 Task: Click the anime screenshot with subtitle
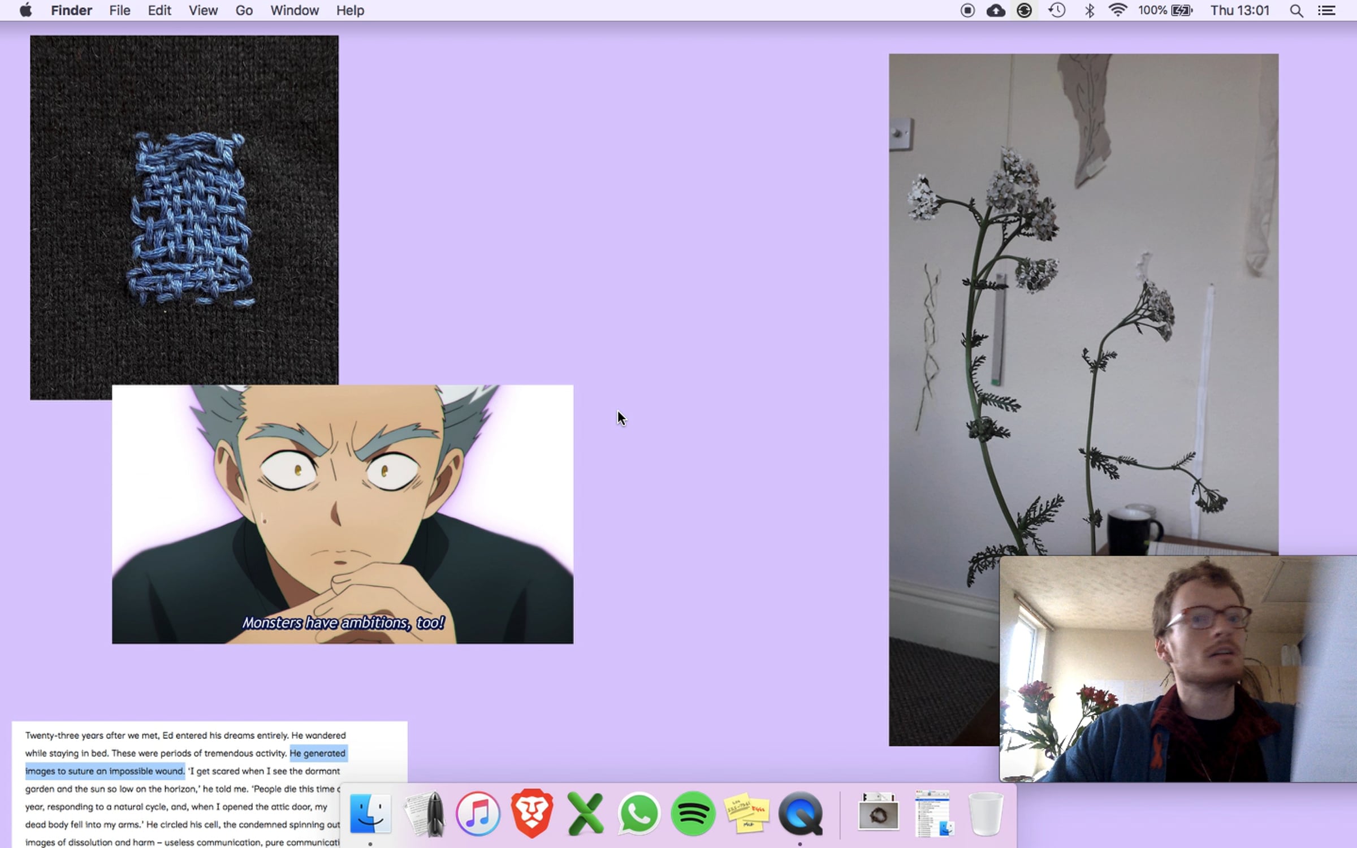343,514
